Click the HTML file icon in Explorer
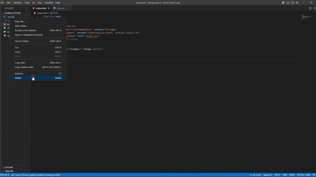 [5, 24]
